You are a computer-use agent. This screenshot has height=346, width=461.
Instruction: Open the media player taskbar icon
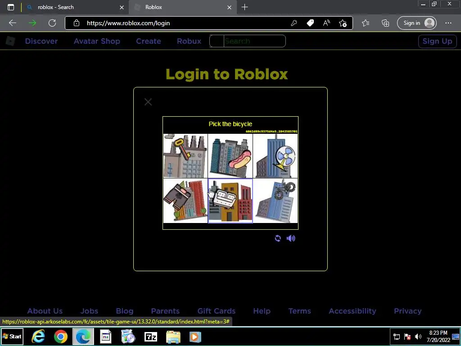[x=195, y=337]
